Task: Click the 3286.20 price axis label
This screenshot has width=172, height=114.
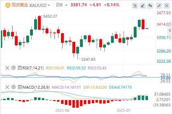Action: tap(163, 51)
